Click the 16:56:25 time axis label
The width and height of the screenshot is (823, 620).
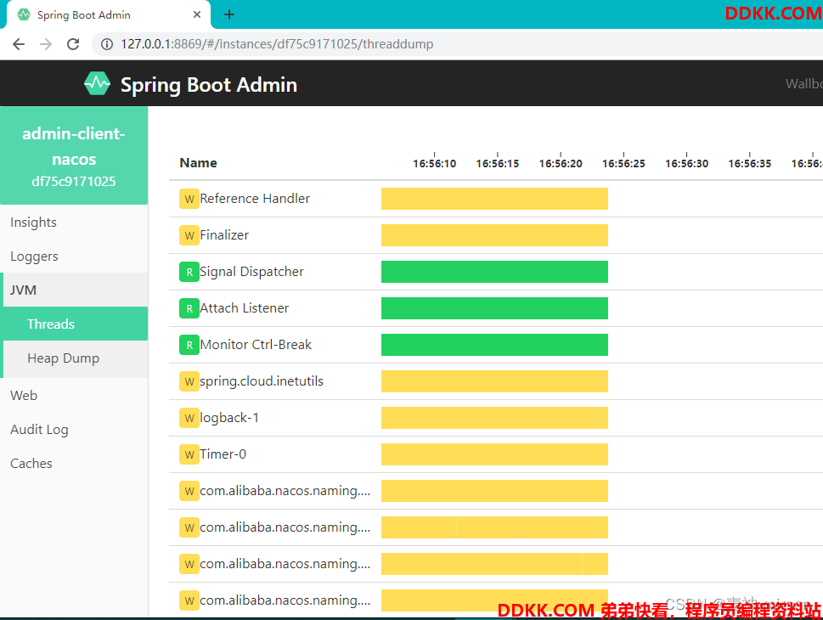[623, 164]
